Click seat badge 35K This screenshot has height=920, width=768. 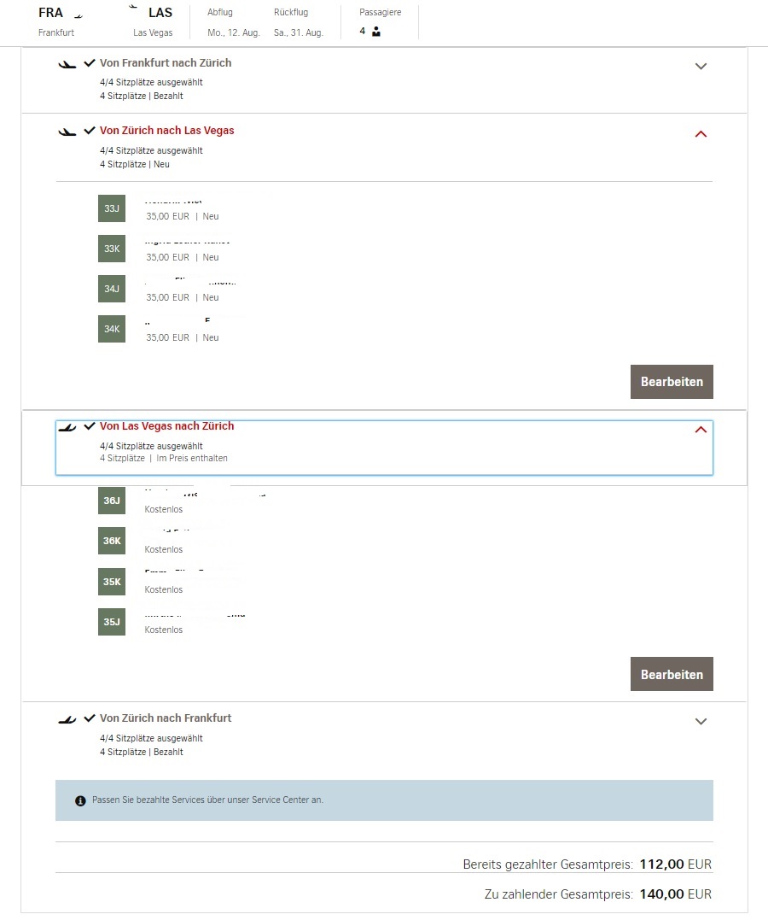tap(112, 582)
